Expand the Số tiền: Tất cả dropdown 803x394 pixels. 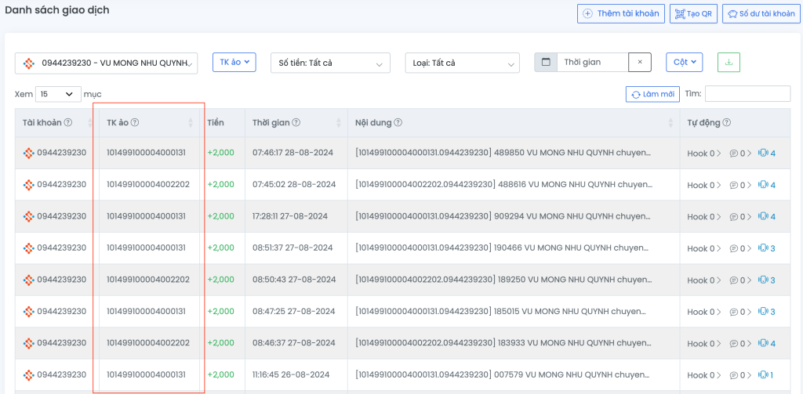(329, 63)
